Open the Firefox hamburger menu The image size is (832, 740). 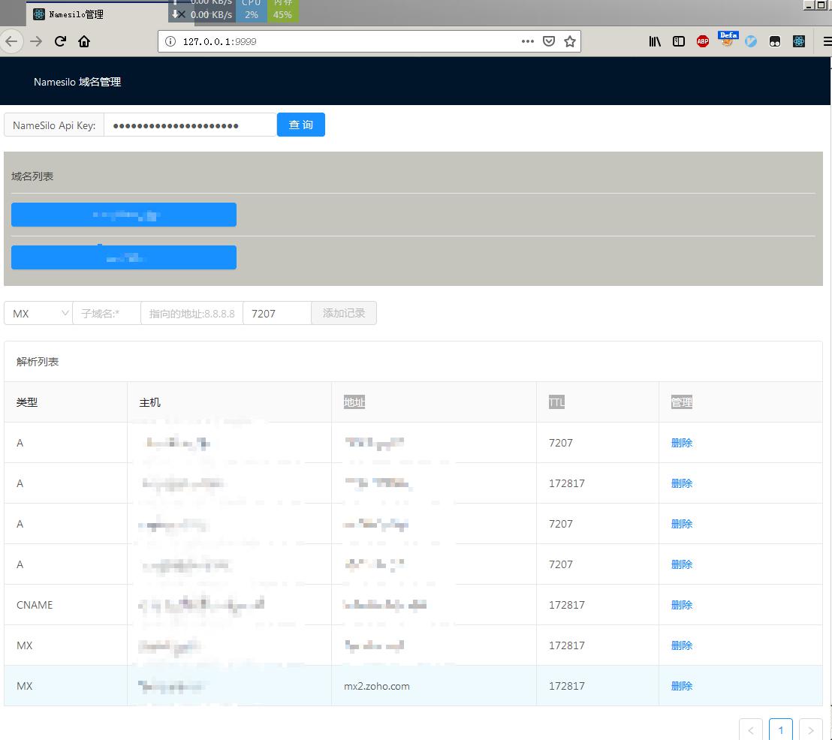point(827,41)
